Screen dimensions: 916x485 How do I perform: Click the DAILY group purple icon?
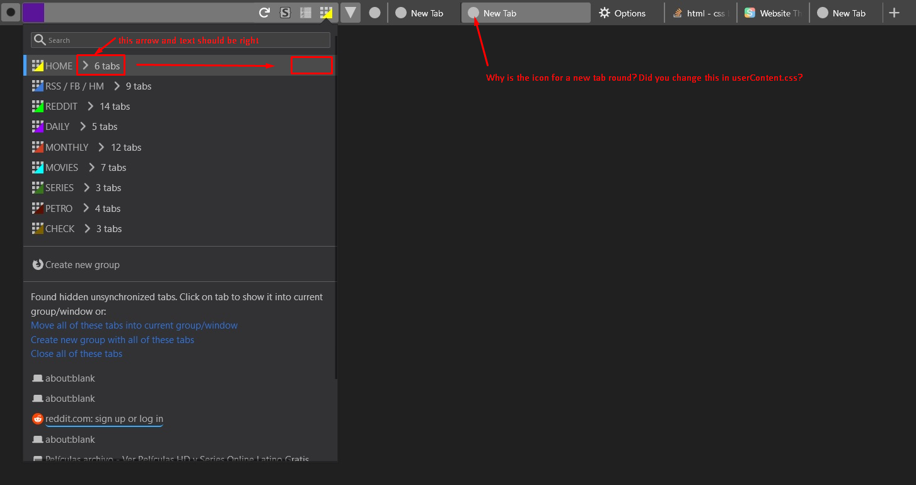click(x=38, y=126)
